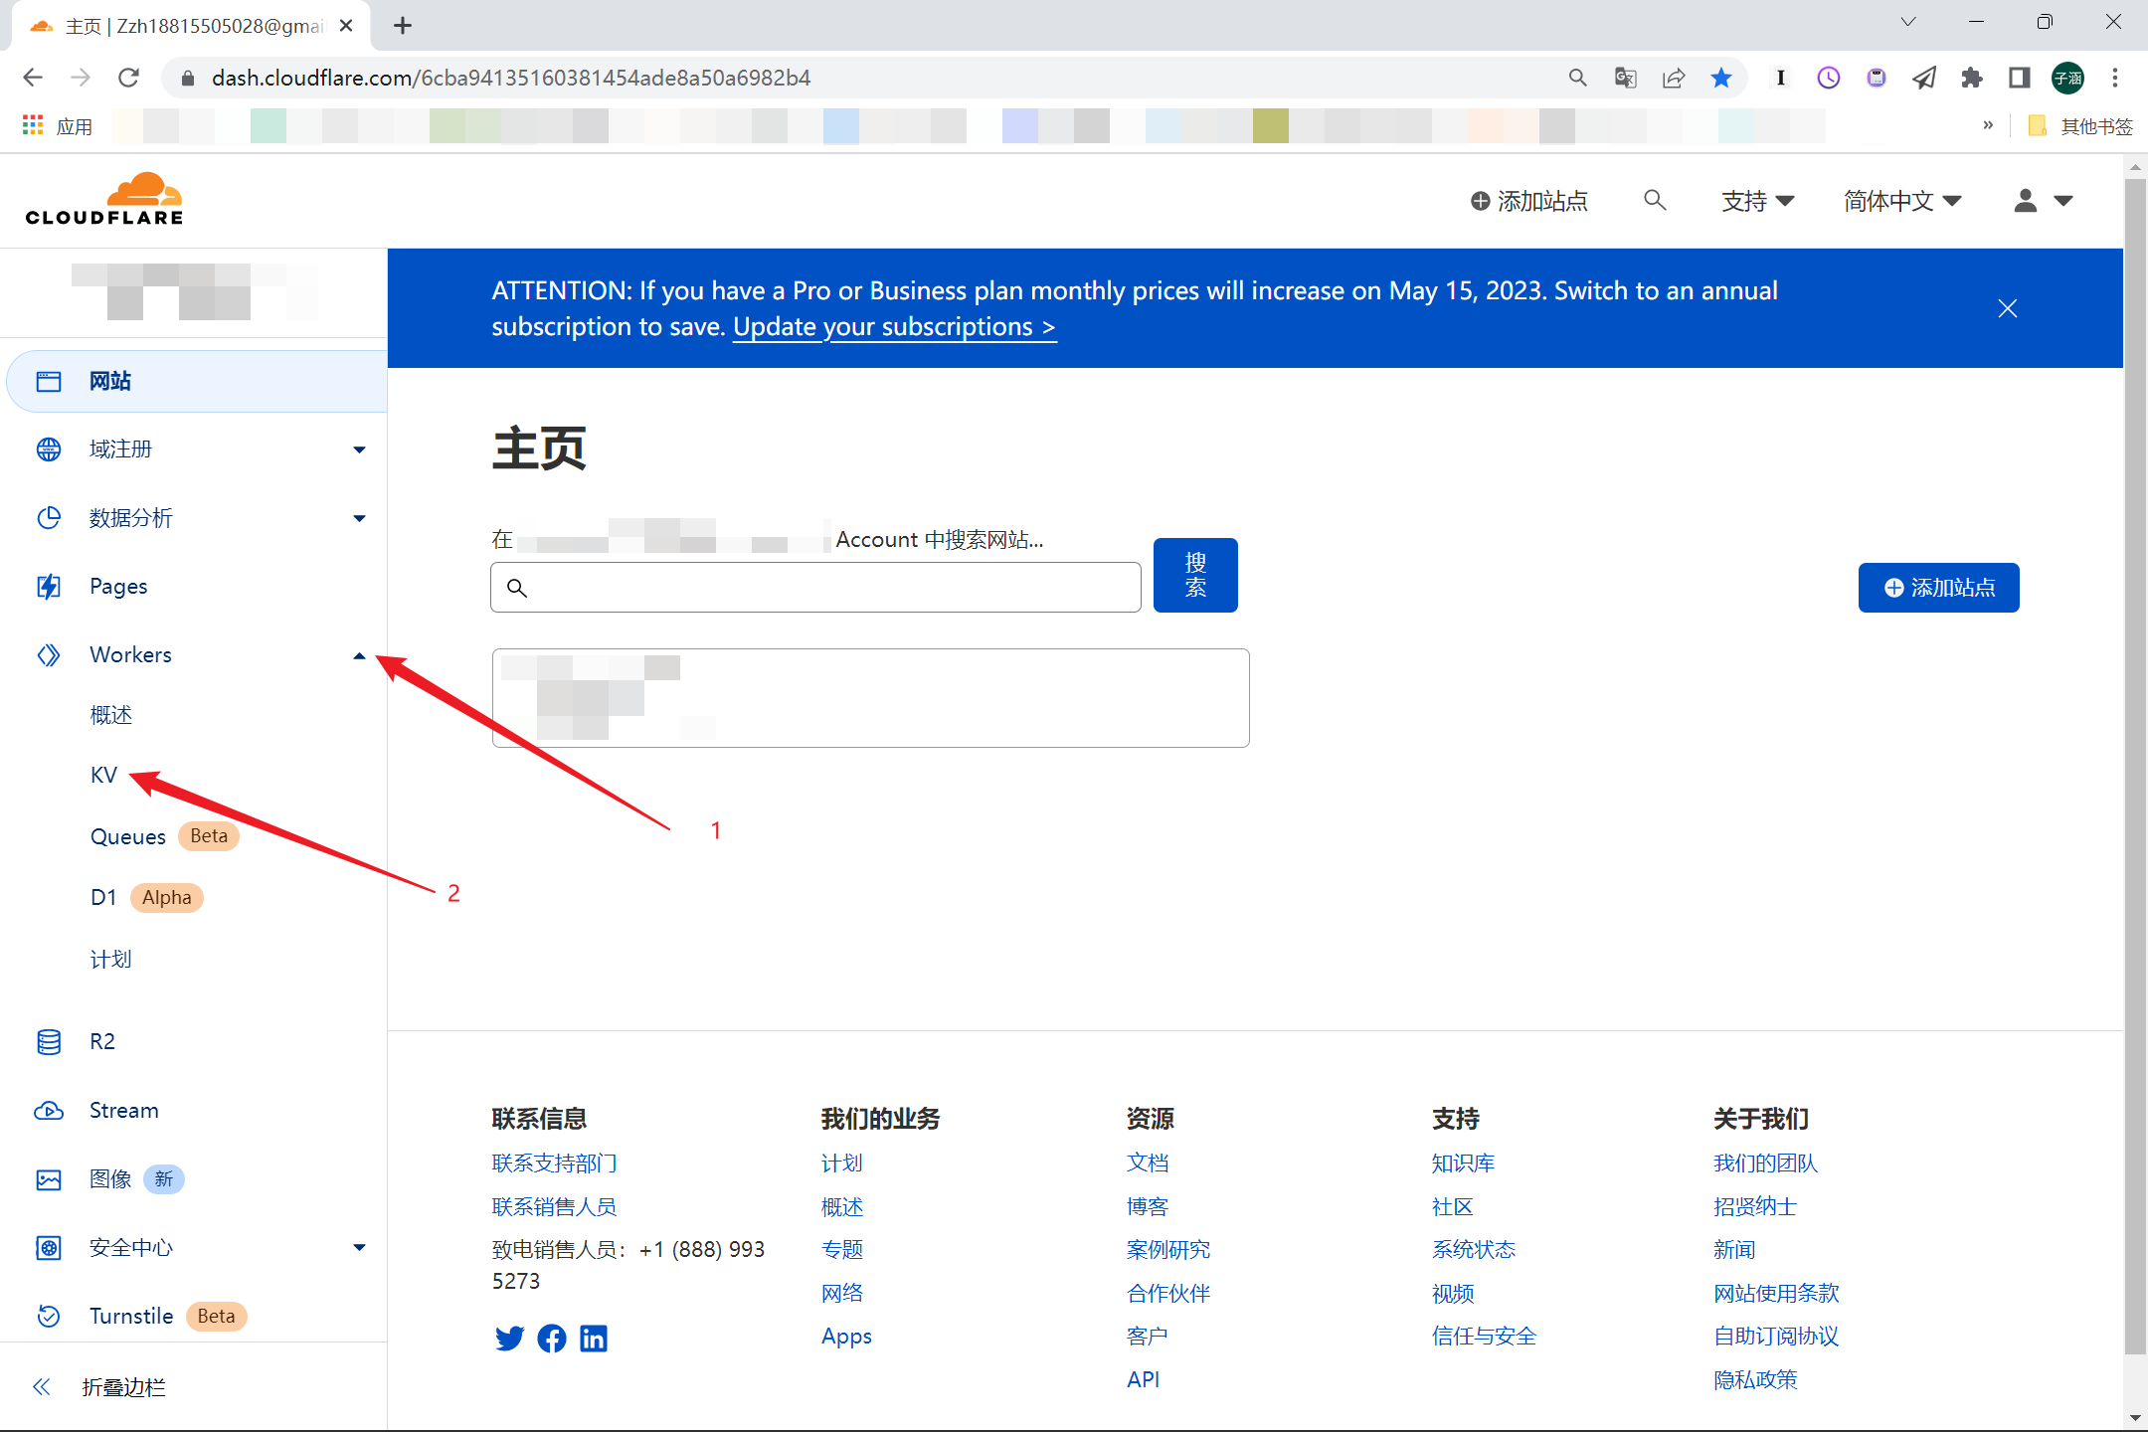The image size is (2148, 1432).
Task: Open Cloudflare LinkedIn link
Action: [594, 1339]
